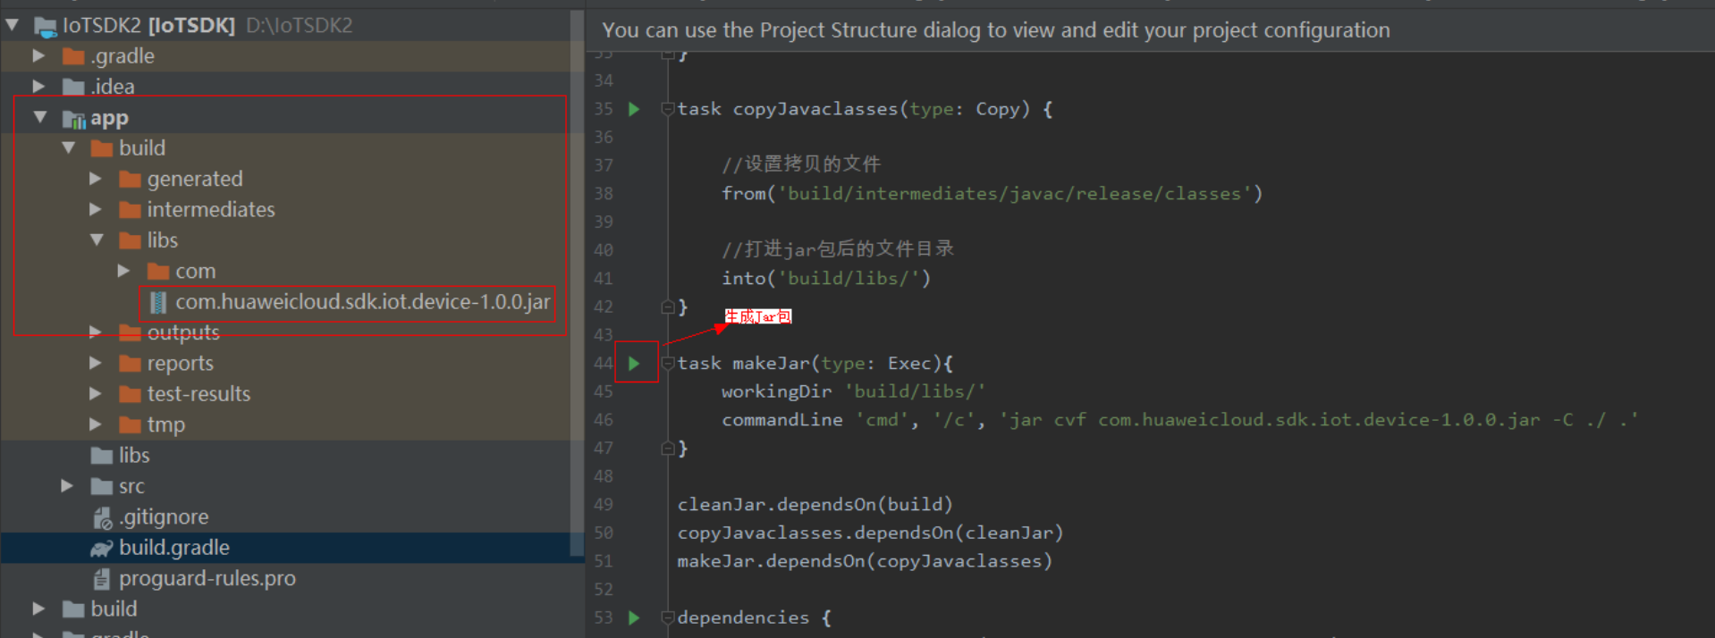This screenshot has height=638, width=1715.
Task: Click the tmp folder icon
Action: click(131, 424)
